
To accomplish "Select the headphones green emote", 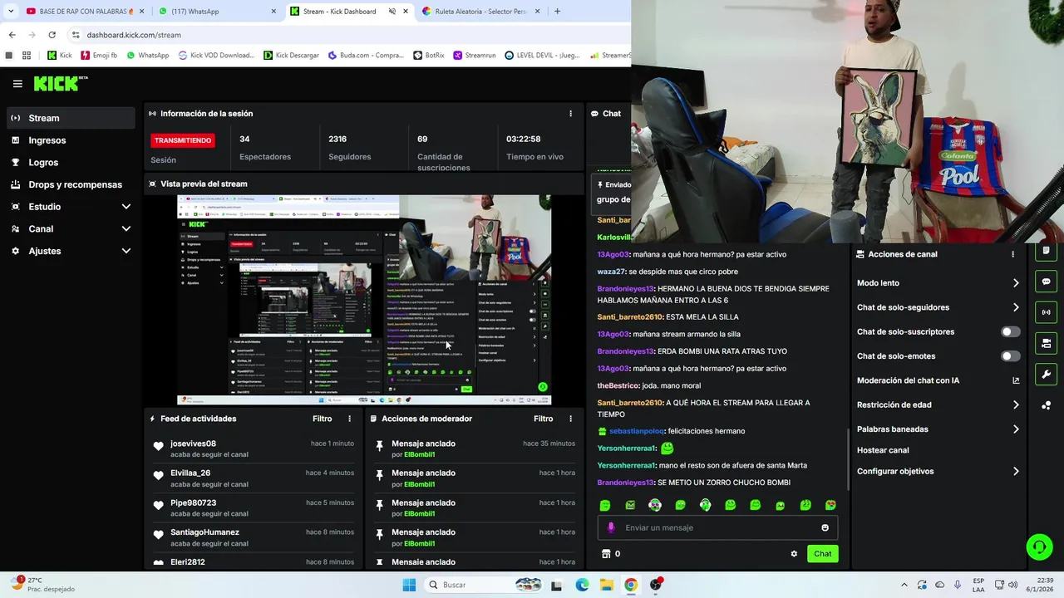I will pyautogui.click(x=705, y=505).
